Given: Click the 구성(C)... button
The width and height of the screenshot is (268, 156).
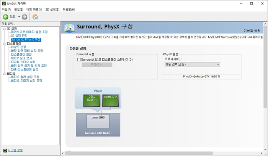Looking at the screenshot, I should point(97,65).
